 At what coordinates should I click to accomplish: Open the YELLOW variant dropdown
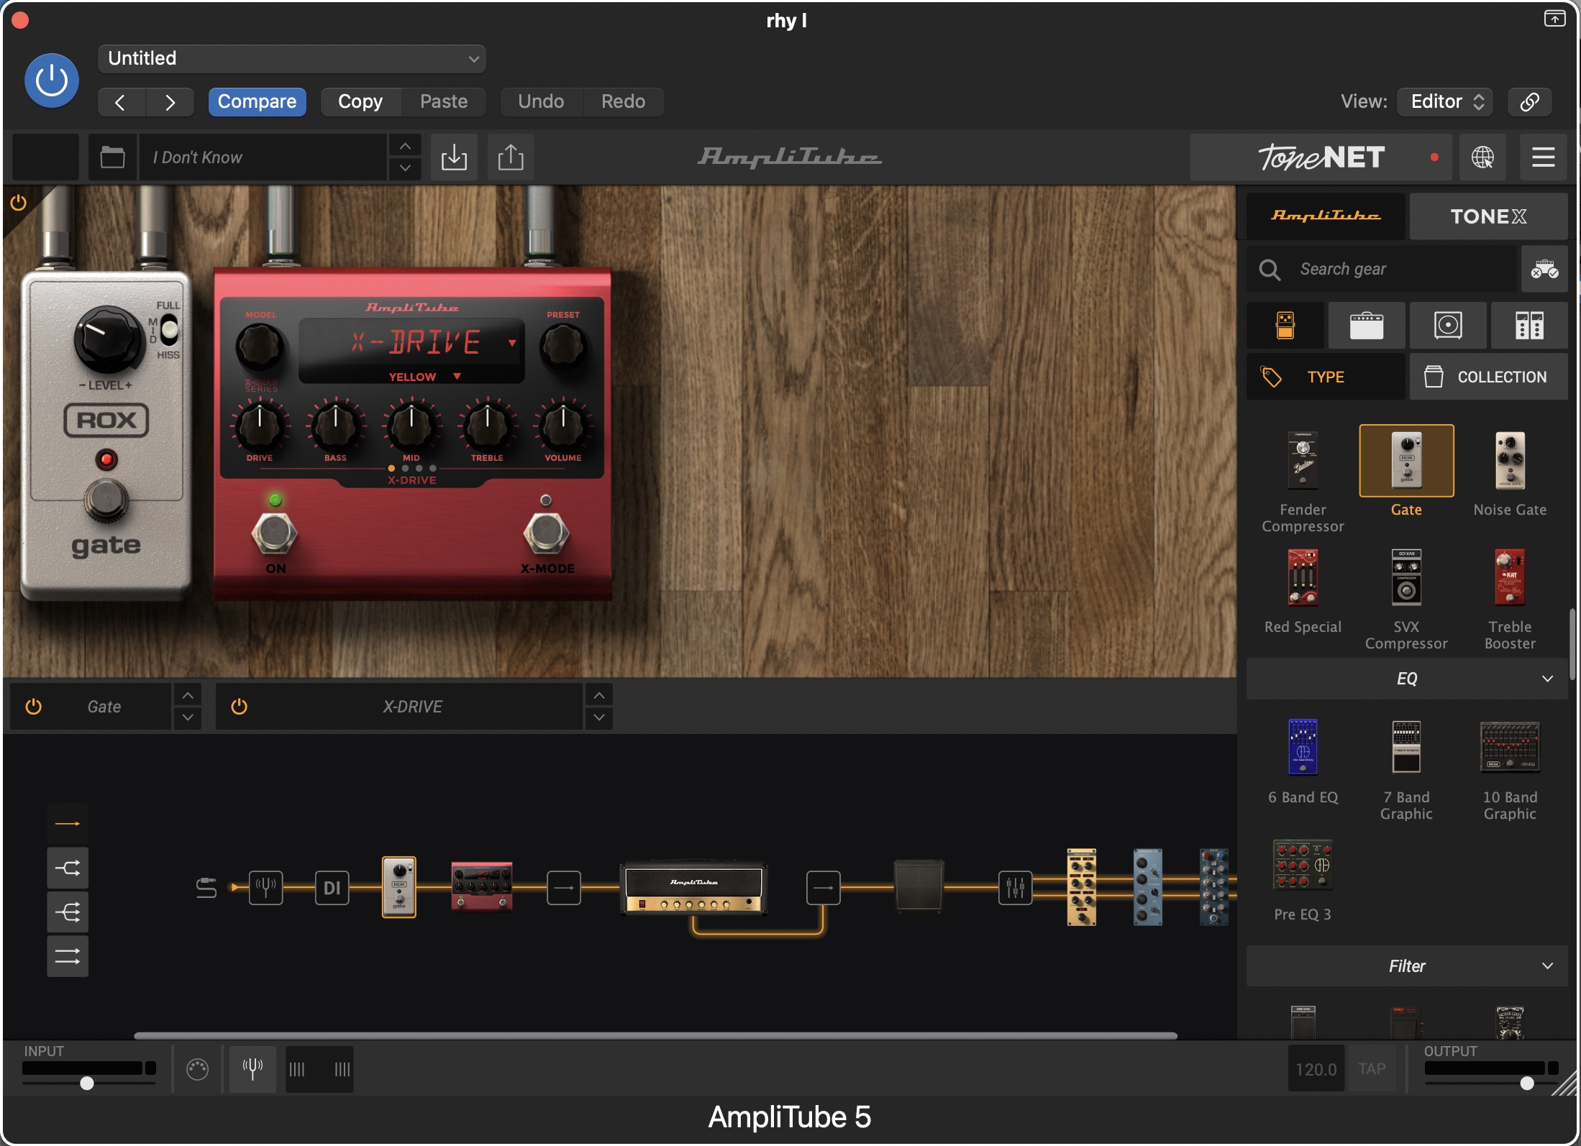[425, 376]
